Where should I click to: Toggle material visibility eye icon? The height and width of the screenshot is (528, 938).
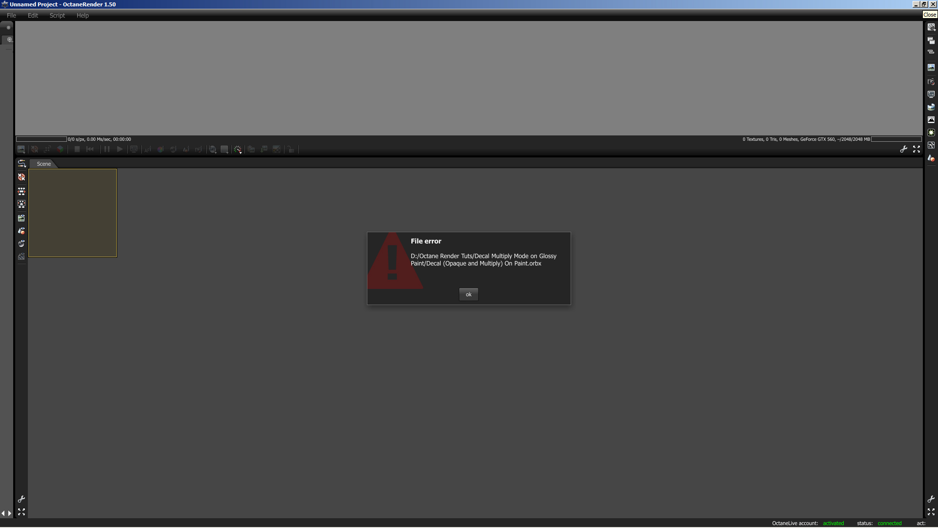click(21, 231)
